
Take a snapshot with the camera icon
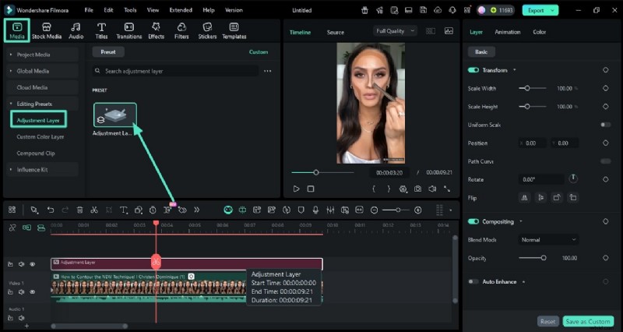point(417,189)
